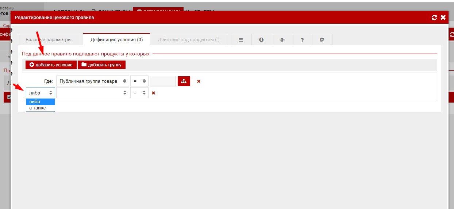Expand the Публичная группа товара dropdown
Screen dimensions: 454x209
pos(92,81)
